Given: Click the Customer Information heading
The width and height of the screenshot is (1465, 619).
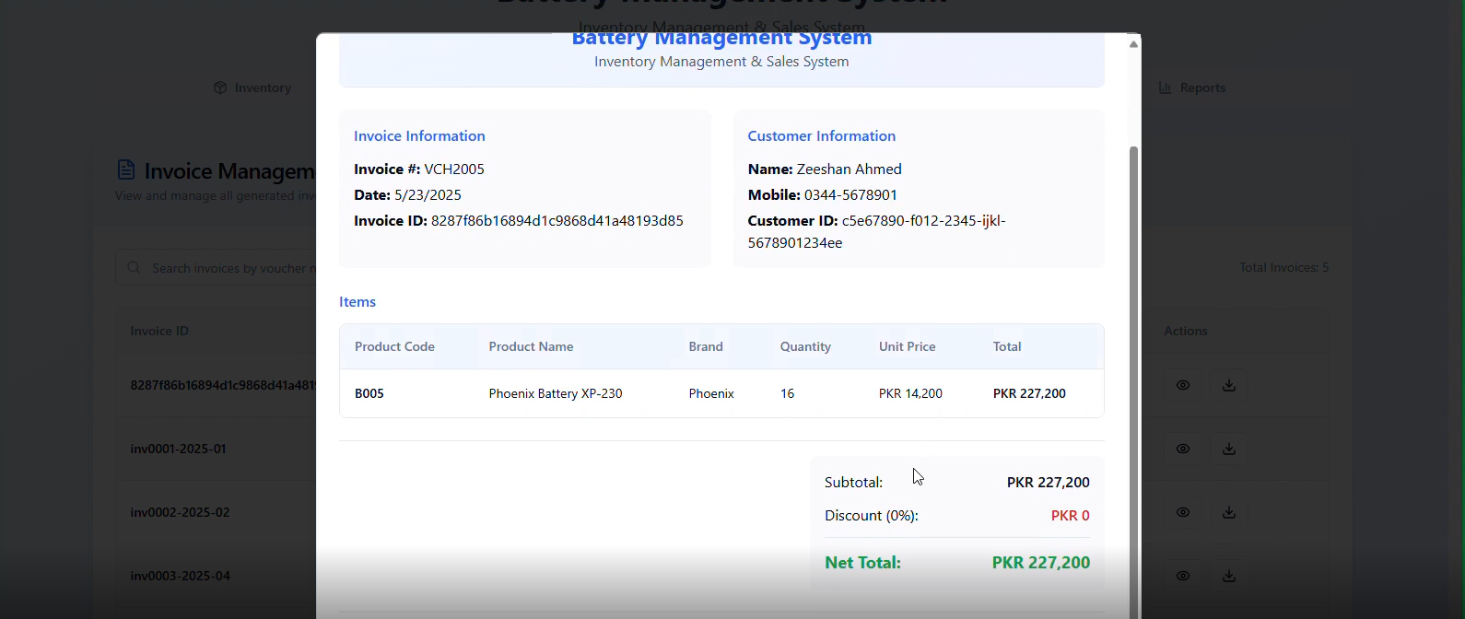Looking at the screenshot, I should tap(822, 136).
